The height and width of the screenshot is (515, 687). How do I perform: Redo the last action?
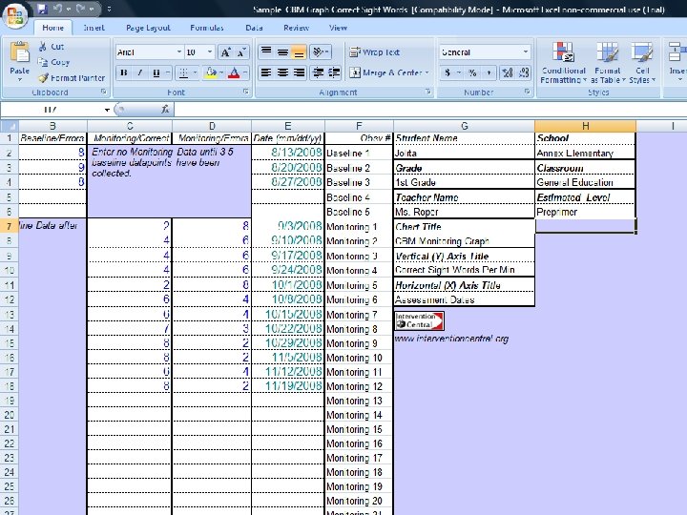[x=80, y=9]
